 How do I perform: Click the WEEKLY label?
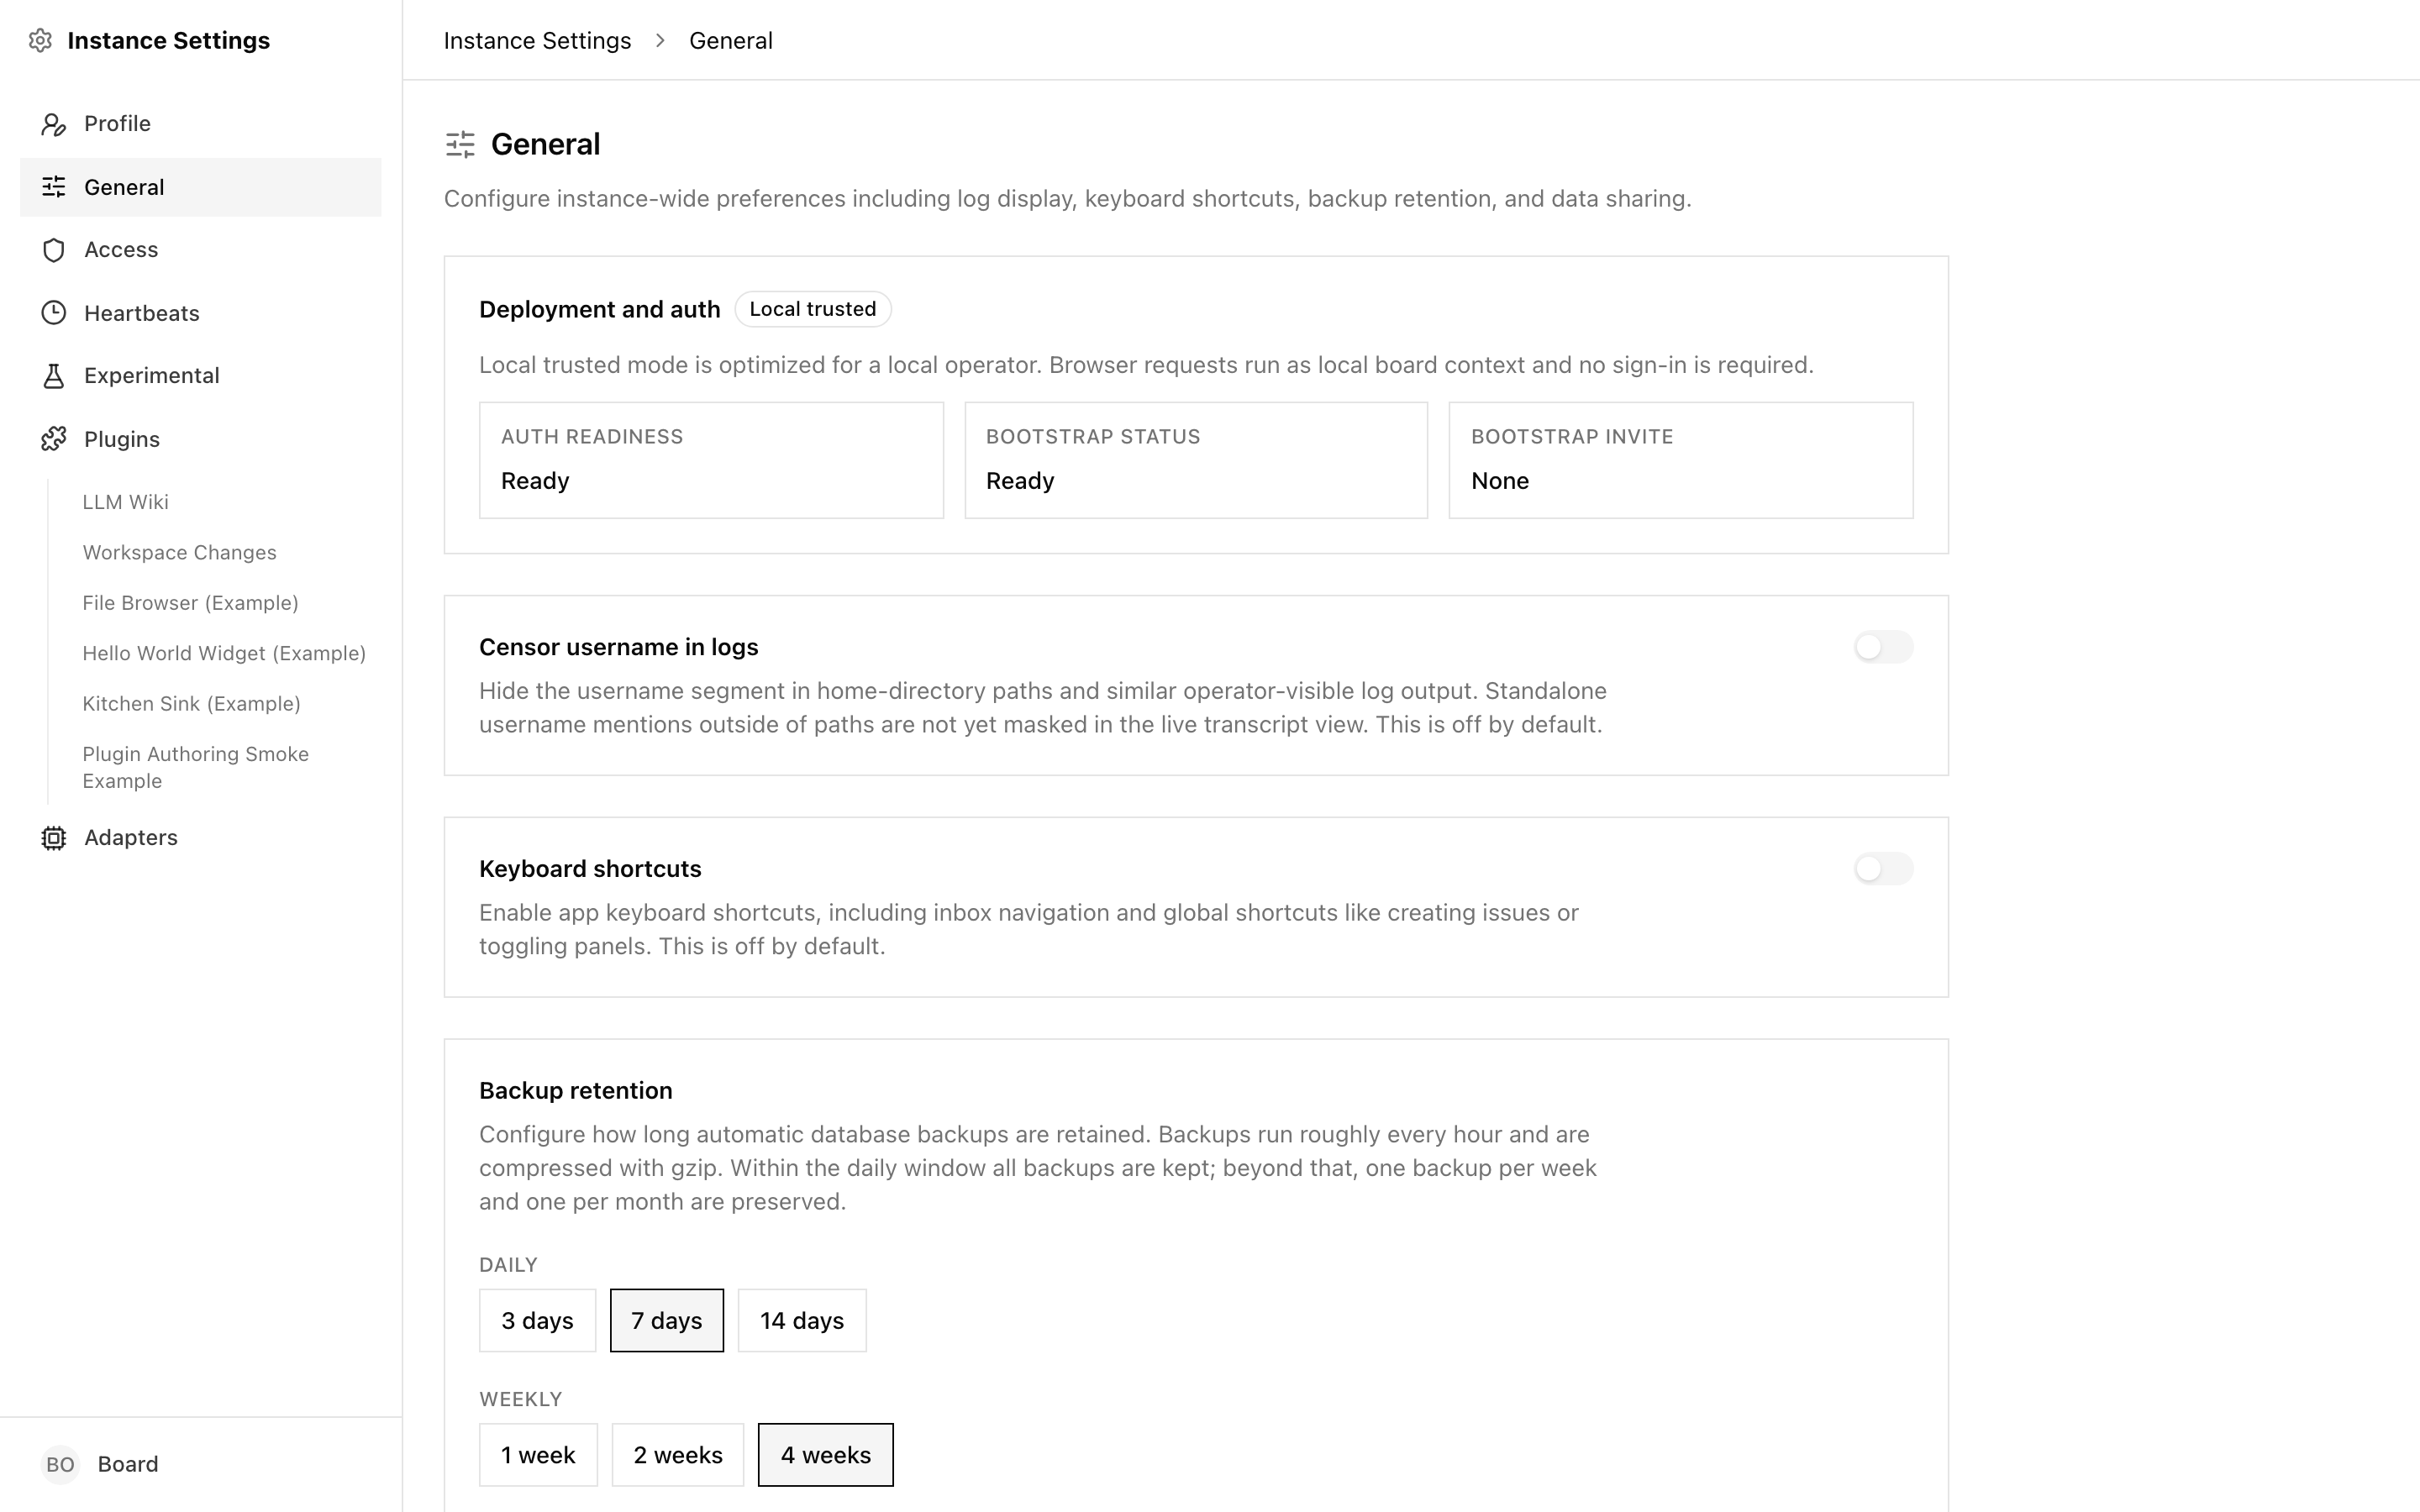[520, 1399]
